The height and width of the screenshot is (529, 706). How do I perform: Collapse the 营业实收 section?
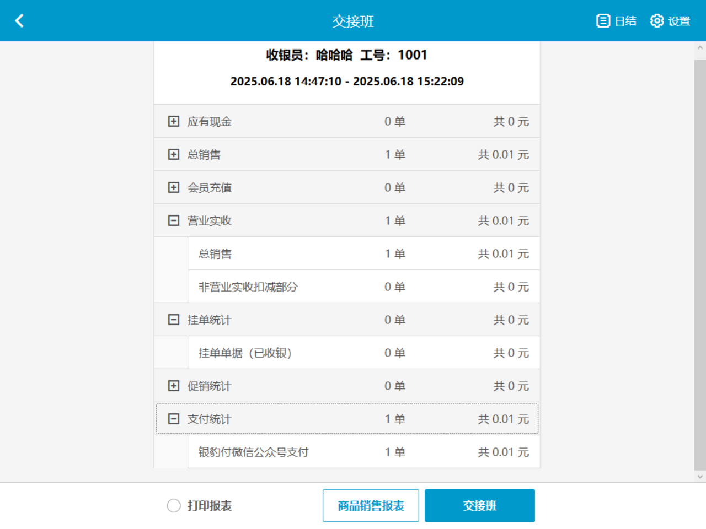173,220
